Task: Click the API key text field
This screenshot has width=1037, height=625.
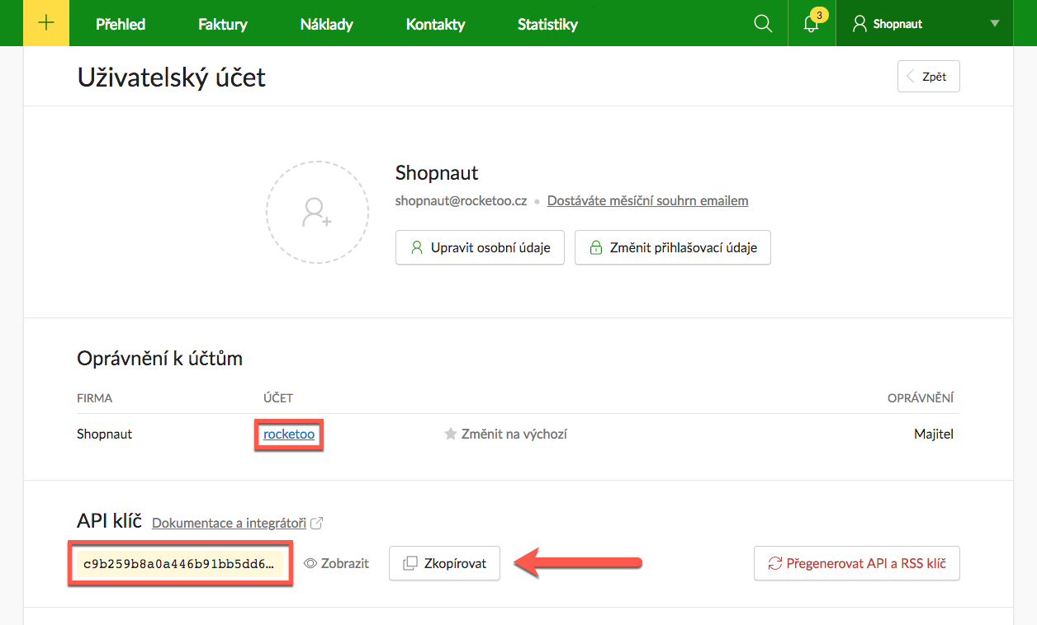Action: click(x=179, y=564)
